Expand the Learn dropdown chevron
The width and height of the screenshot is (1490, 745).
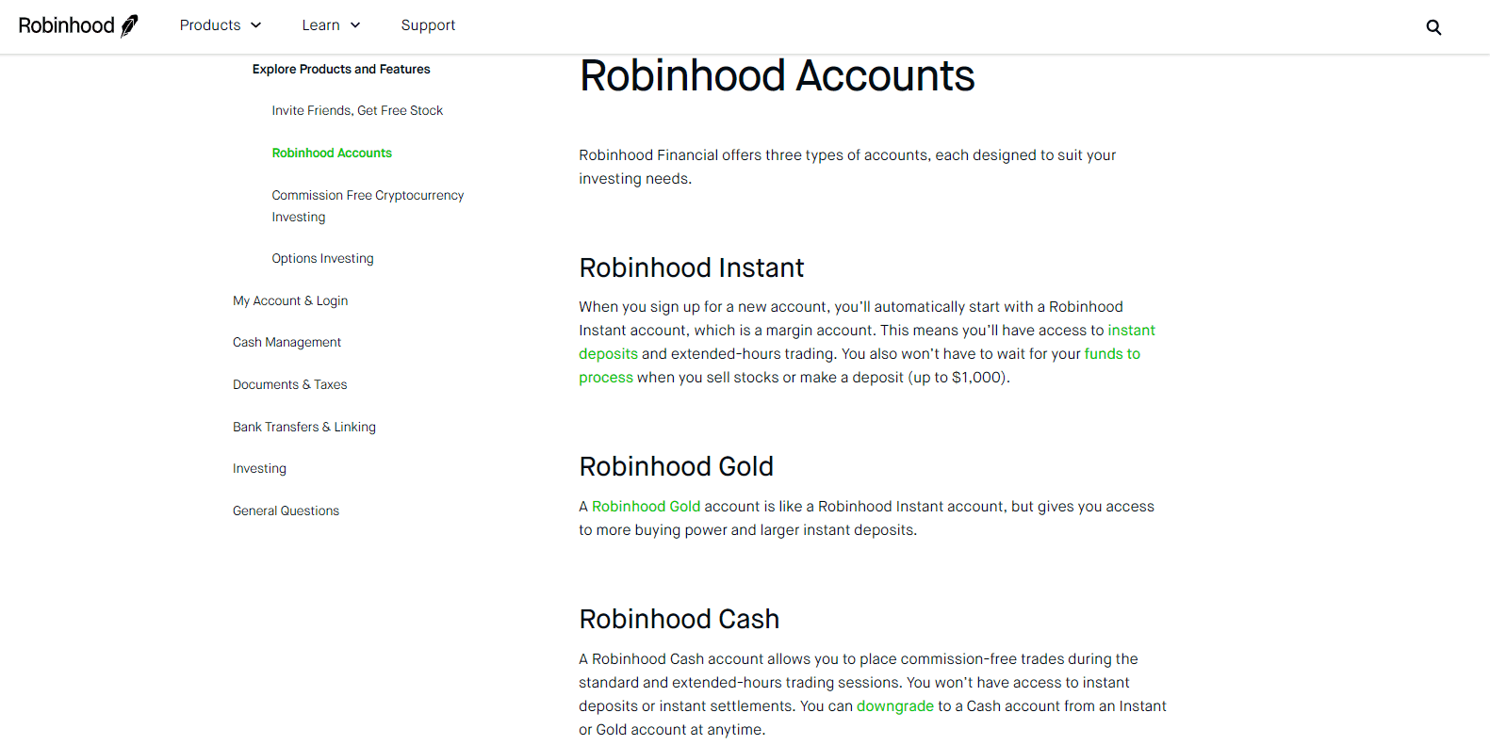[356, 25]
